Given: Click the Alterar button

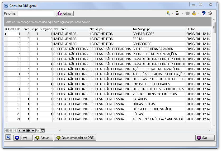Looking at the screenshot, I should [43, 138].
